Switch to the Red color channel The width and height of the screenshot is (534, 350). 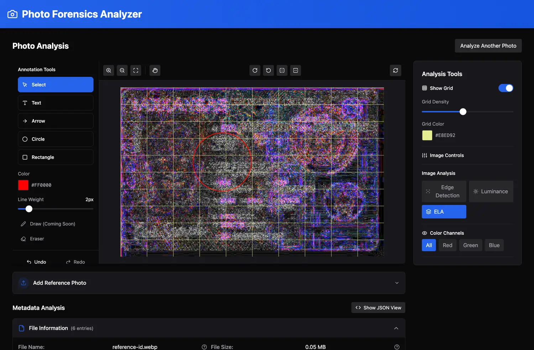tap(447, 245)
